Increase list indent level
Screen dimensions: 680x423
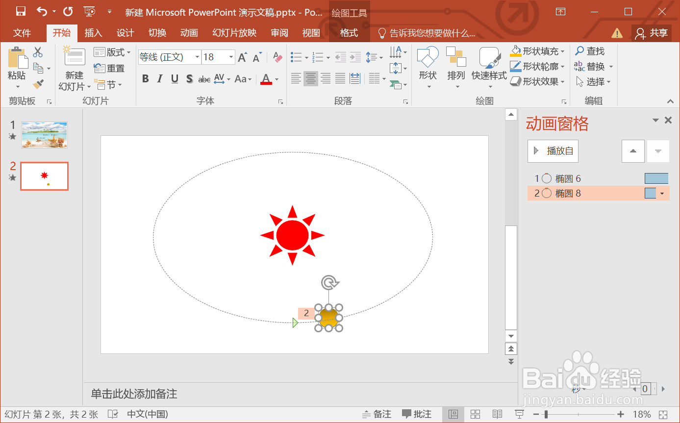[x=355, y=57]
